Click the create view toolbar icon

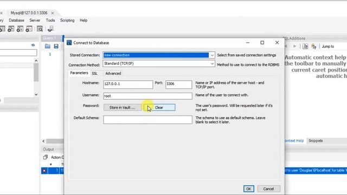coord(11,29)
